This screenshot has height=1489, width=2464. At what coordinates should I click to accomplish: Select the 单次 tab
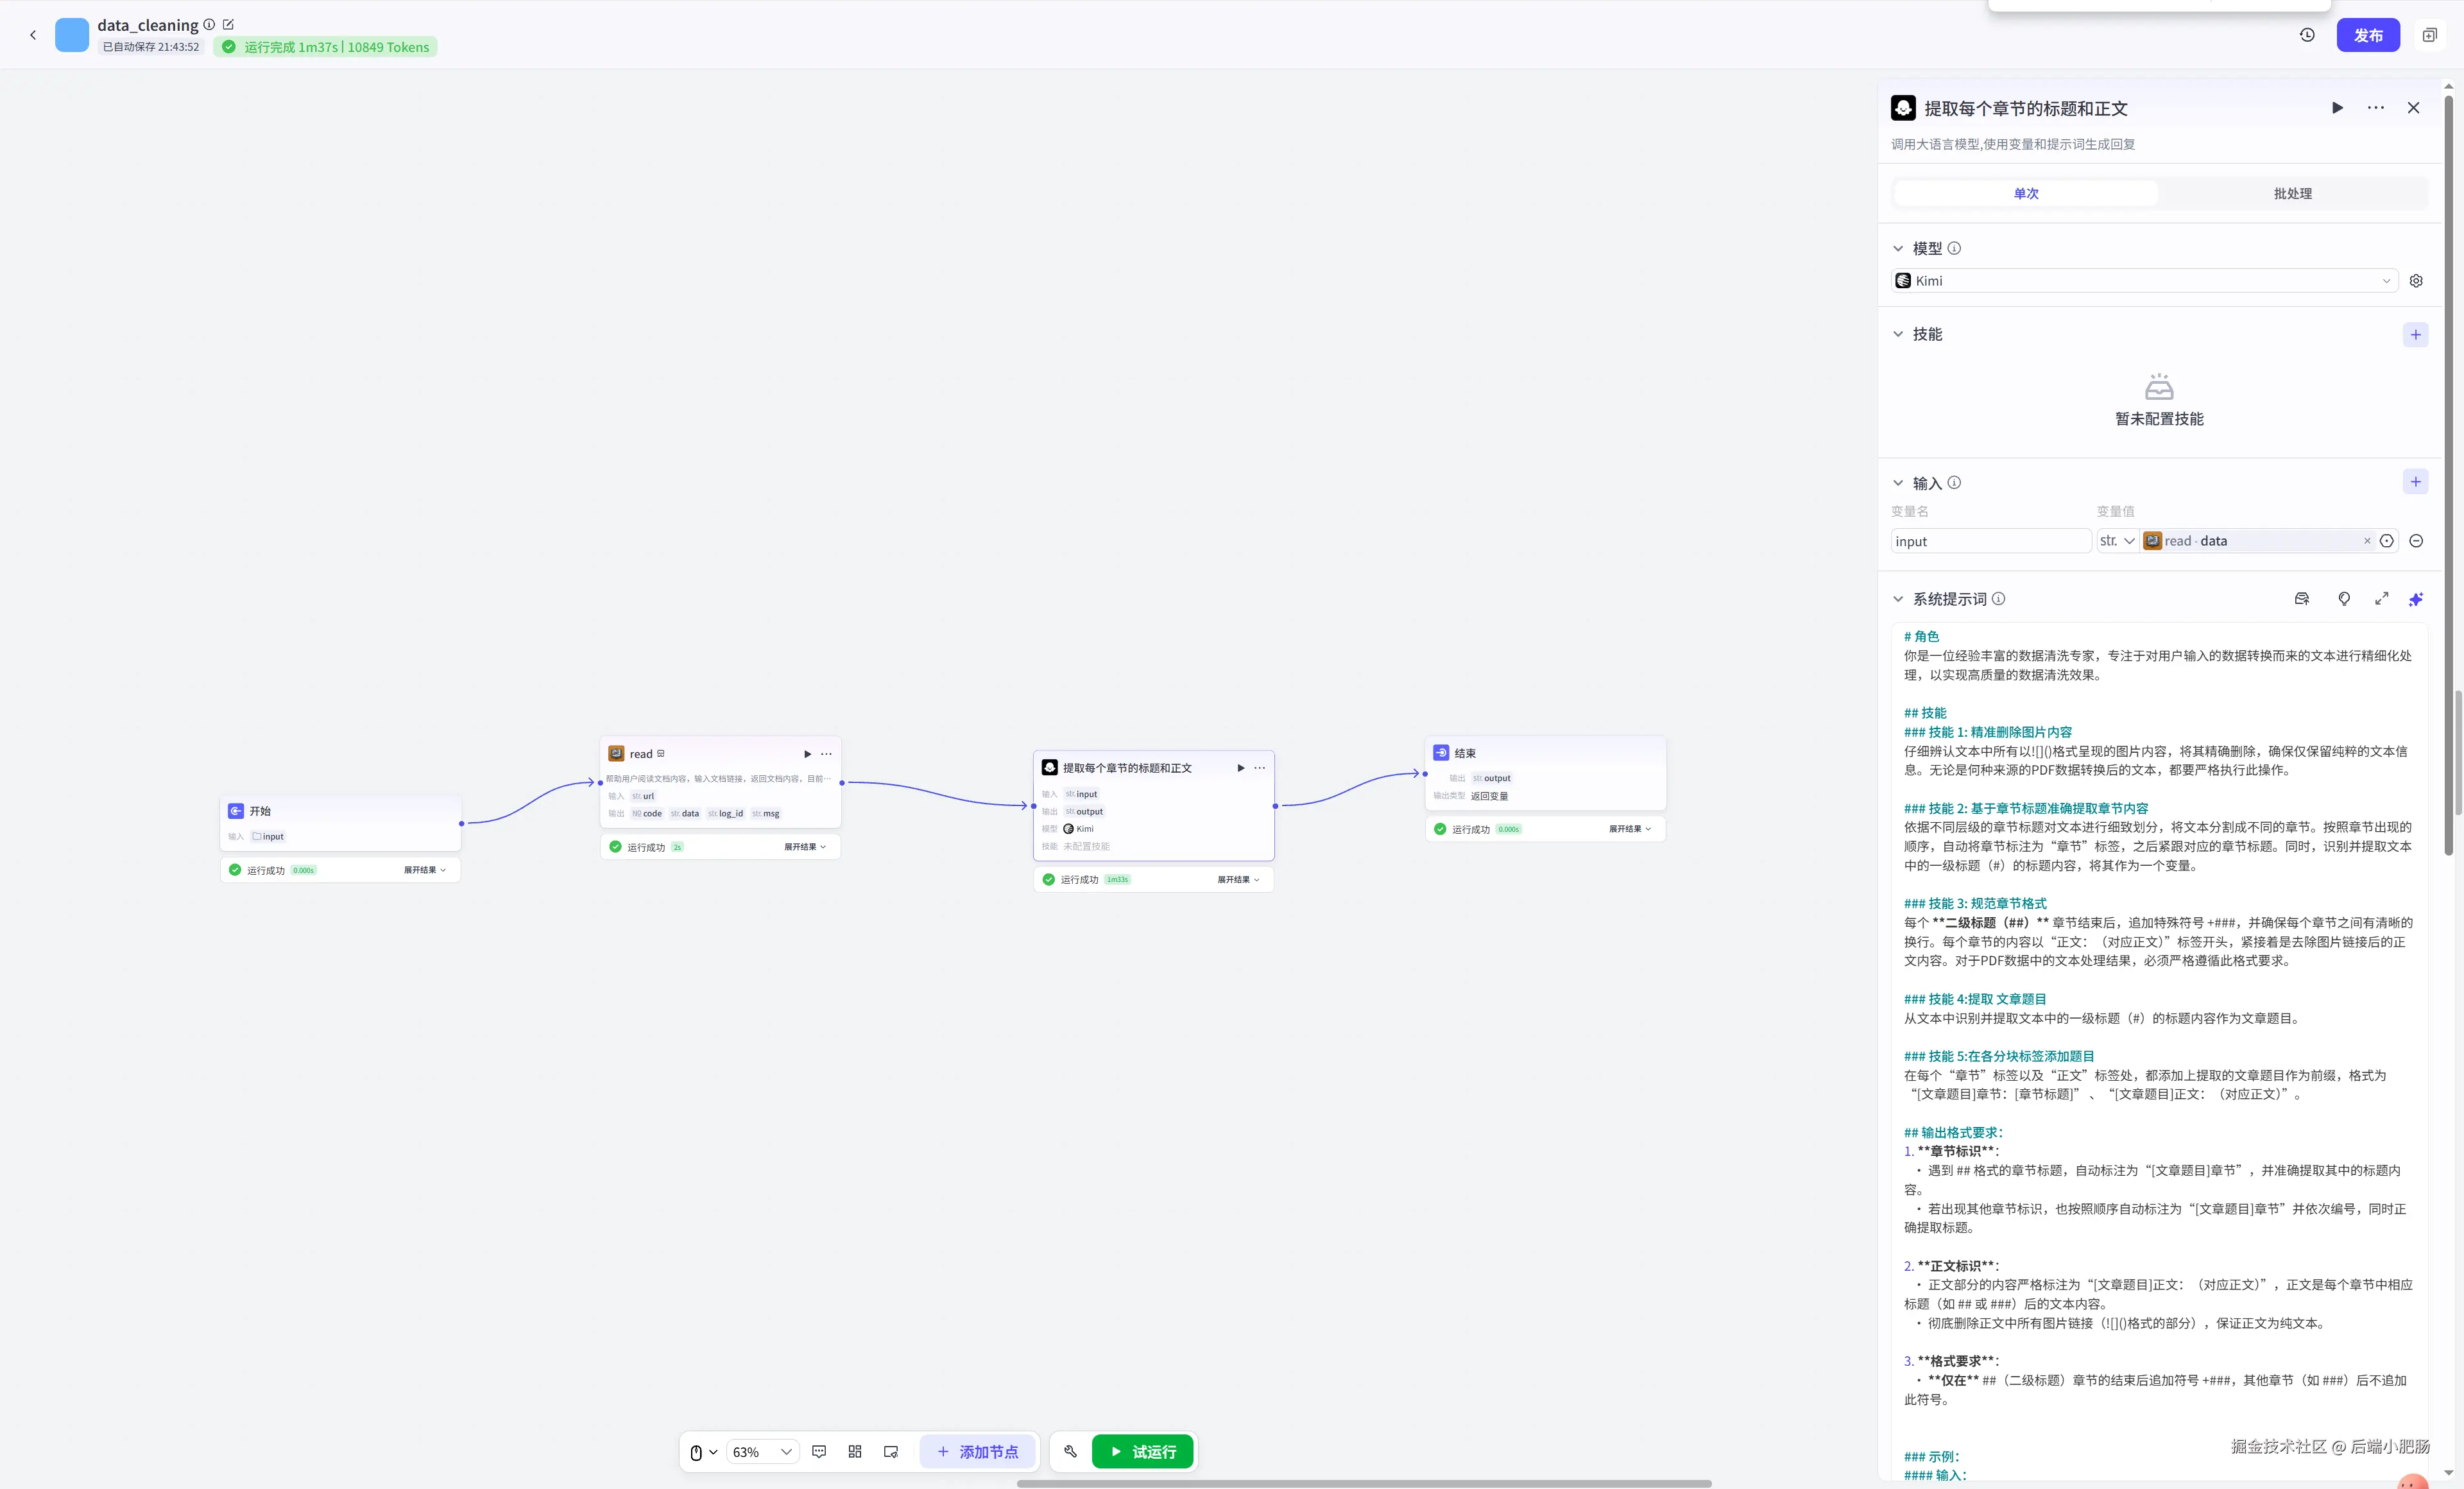[2026, 193]
